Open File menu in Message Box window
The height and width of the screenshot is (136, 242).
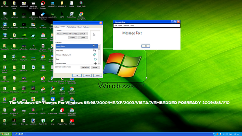click(116, 25)
